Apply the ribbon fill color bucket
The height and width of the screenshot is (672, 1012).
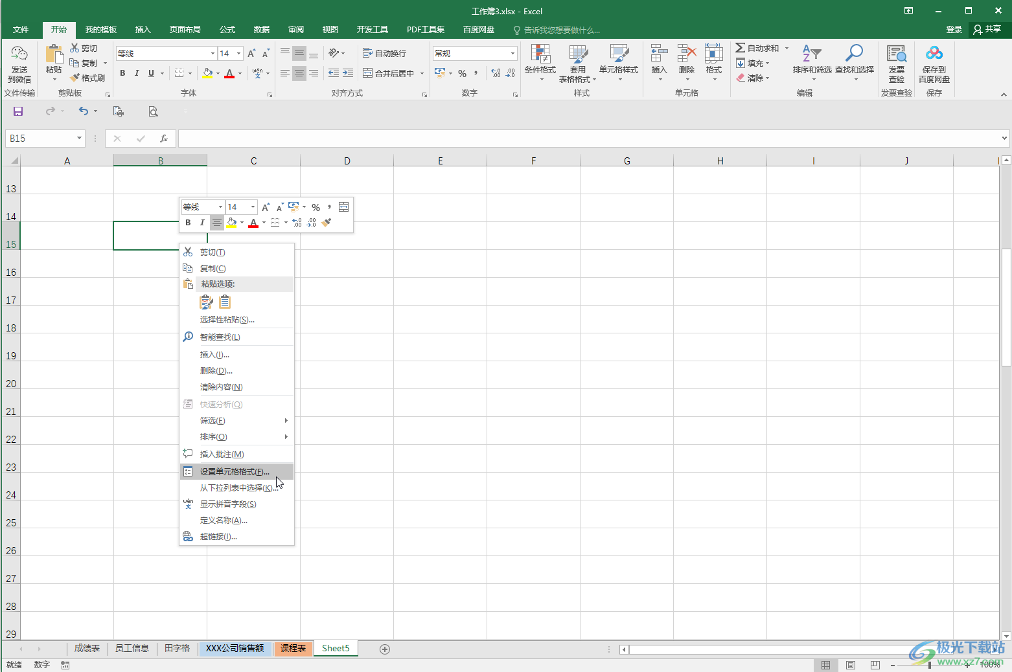207,73
